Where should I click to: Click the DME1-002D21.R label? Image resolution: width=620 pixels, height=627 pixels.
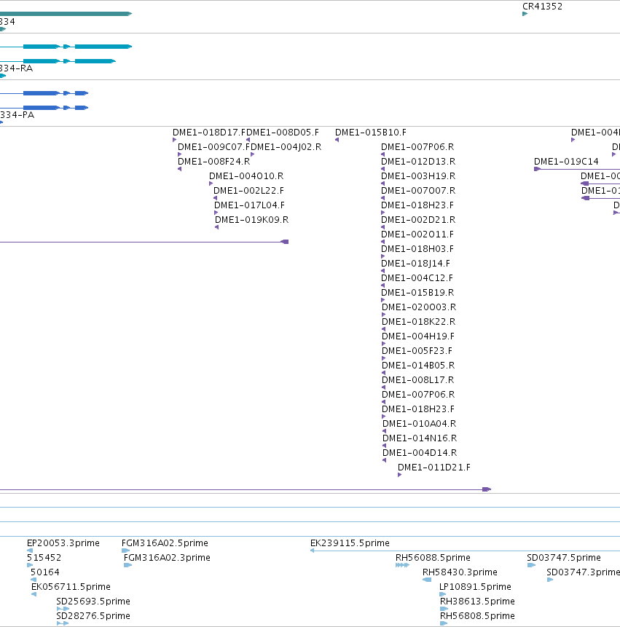click(418, 220)
